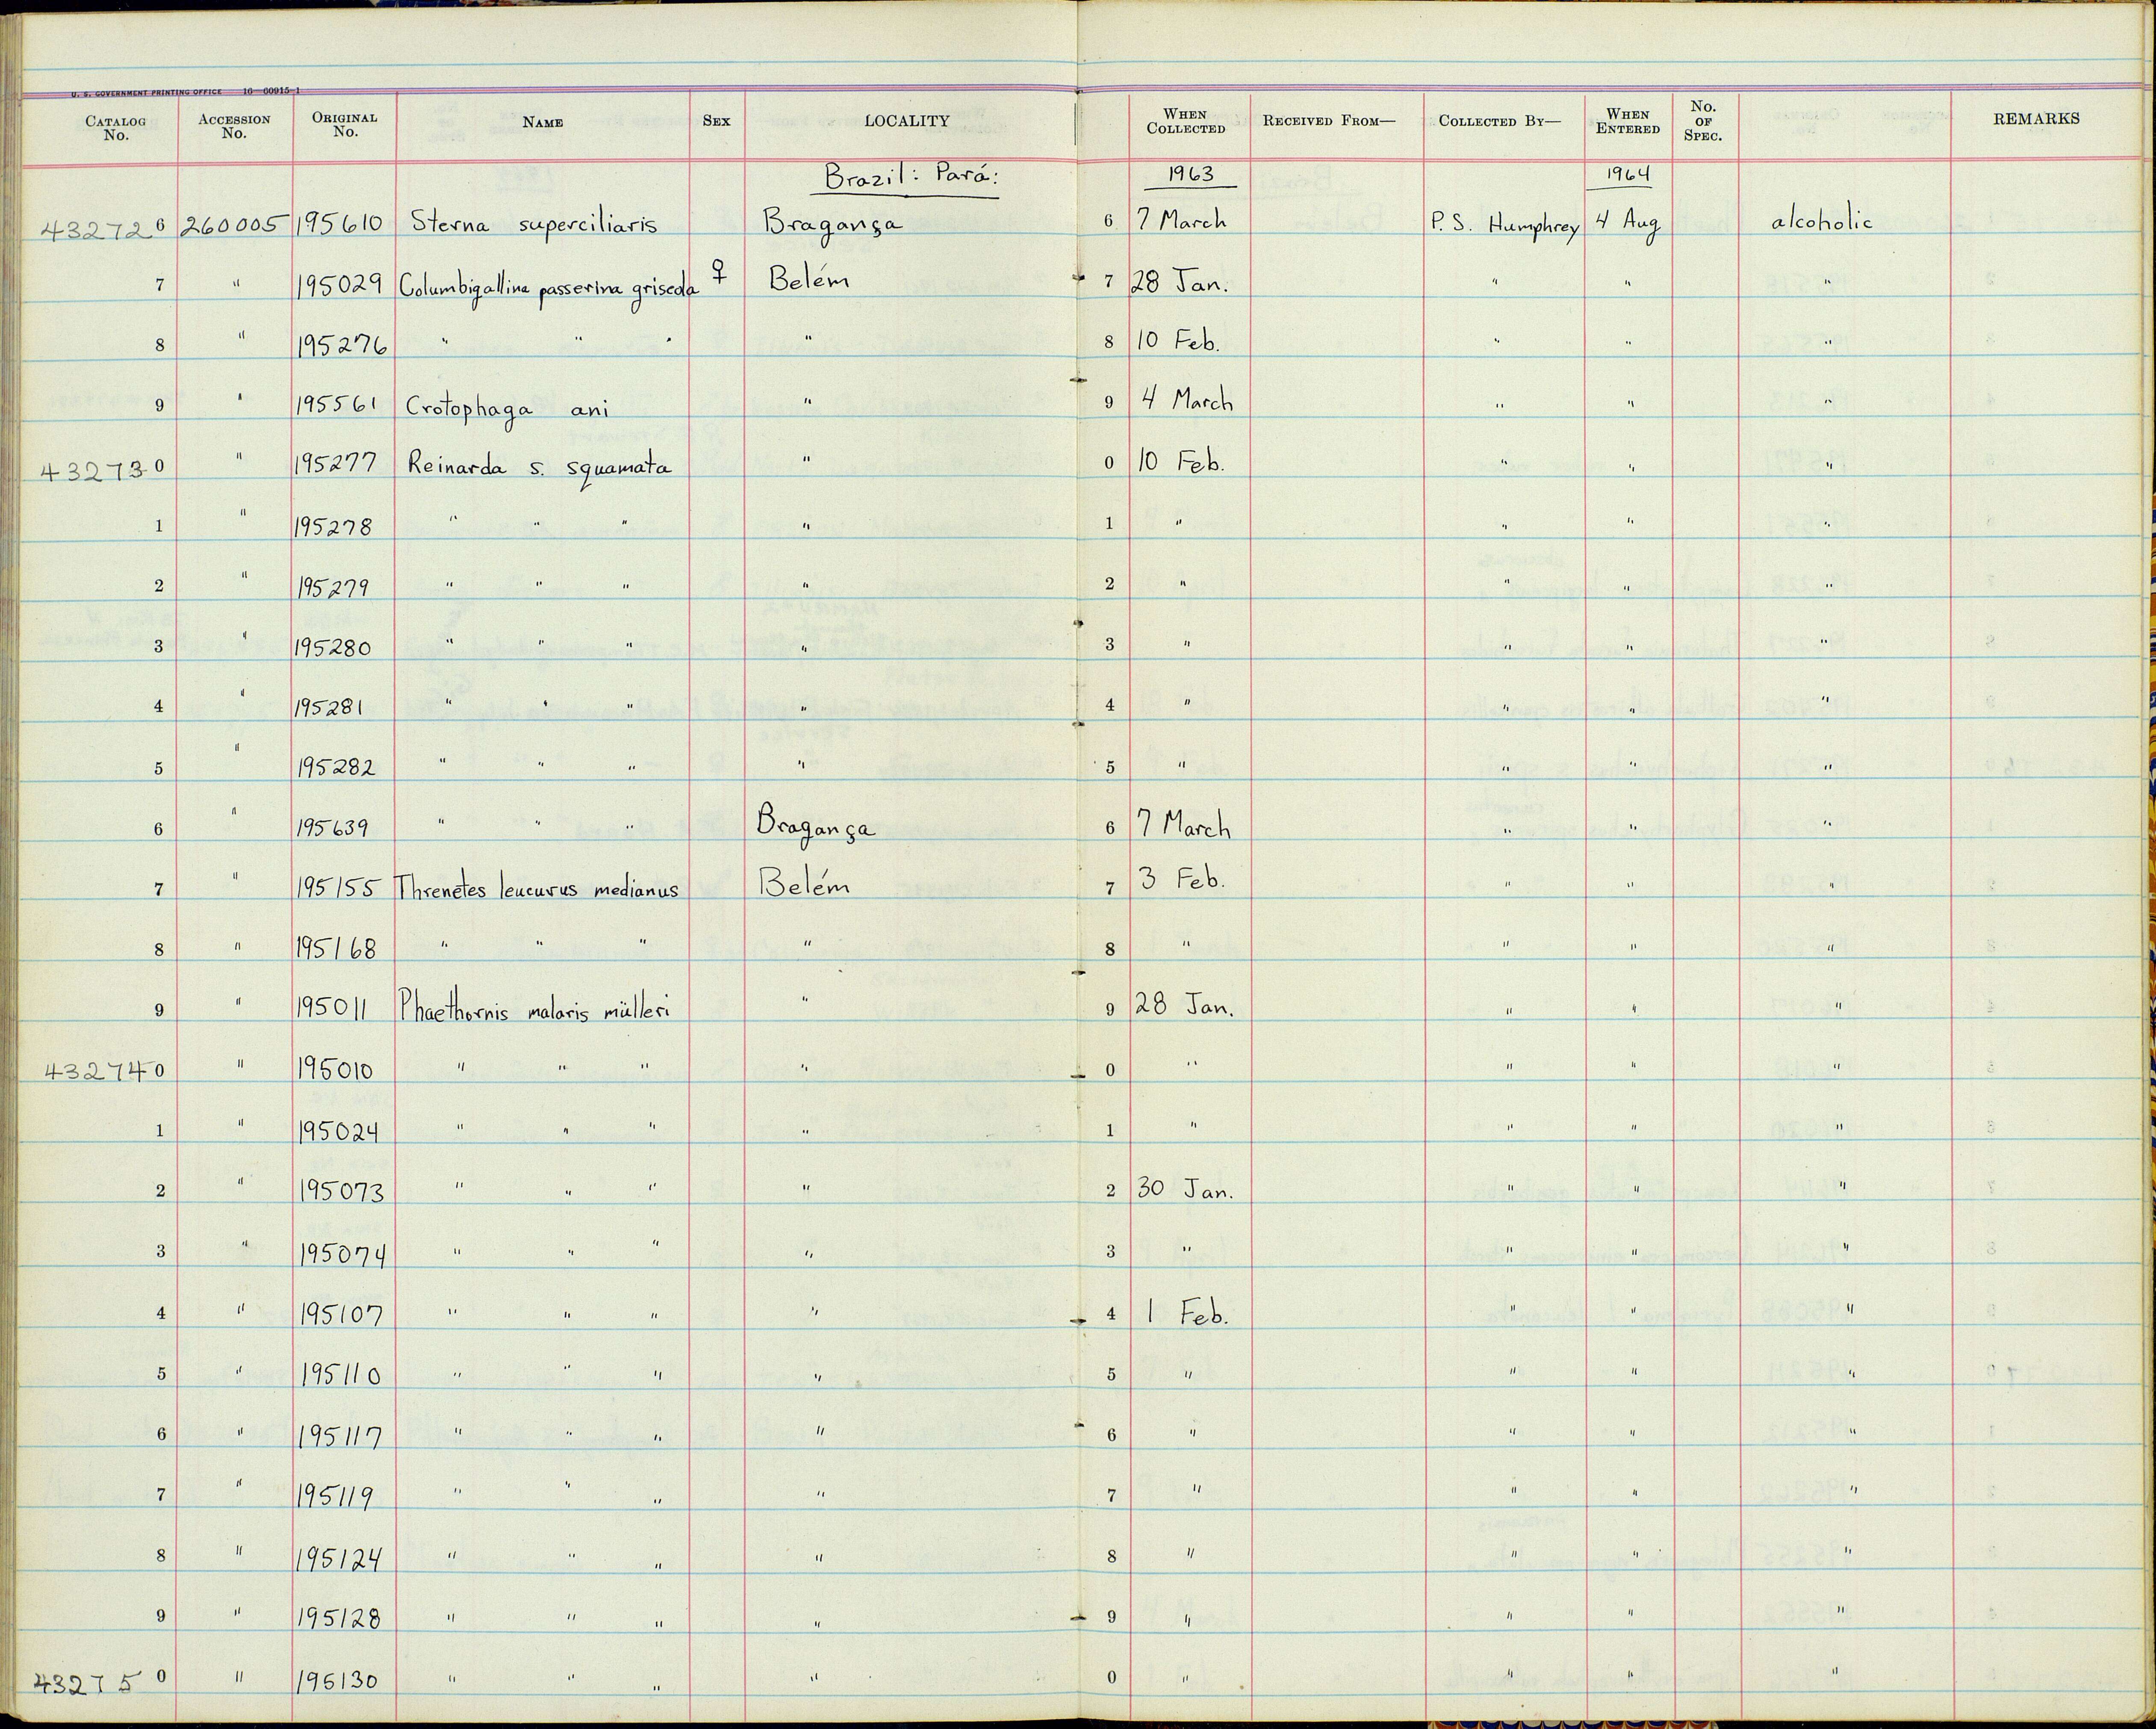Click original number '195074'

coord(344,1255)
